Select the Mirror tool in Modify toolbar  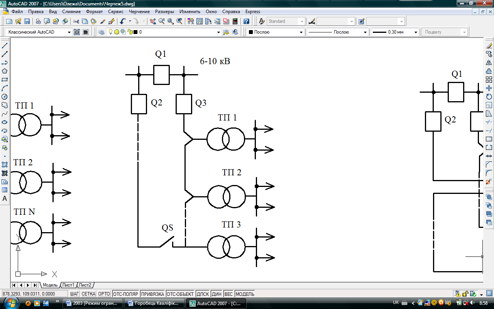point(489,63)
